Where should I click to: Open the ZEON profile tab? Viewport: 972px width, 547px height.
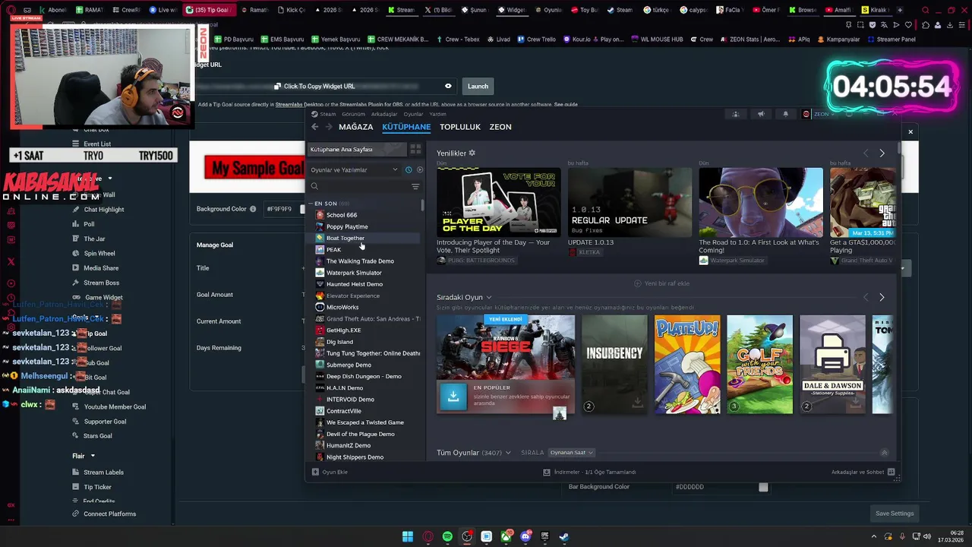pyautogui.click(x=500, y=127)
